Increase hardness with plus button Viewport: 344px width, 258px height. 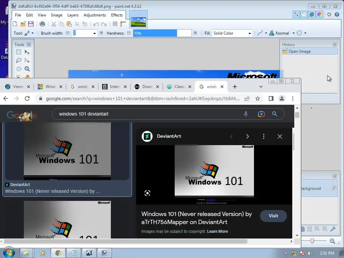pos(195,33)
